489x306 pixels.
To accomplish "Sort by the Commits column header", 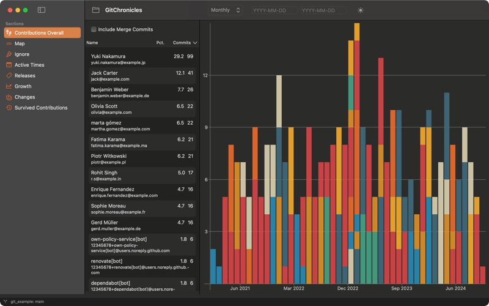I will point(182,43).
